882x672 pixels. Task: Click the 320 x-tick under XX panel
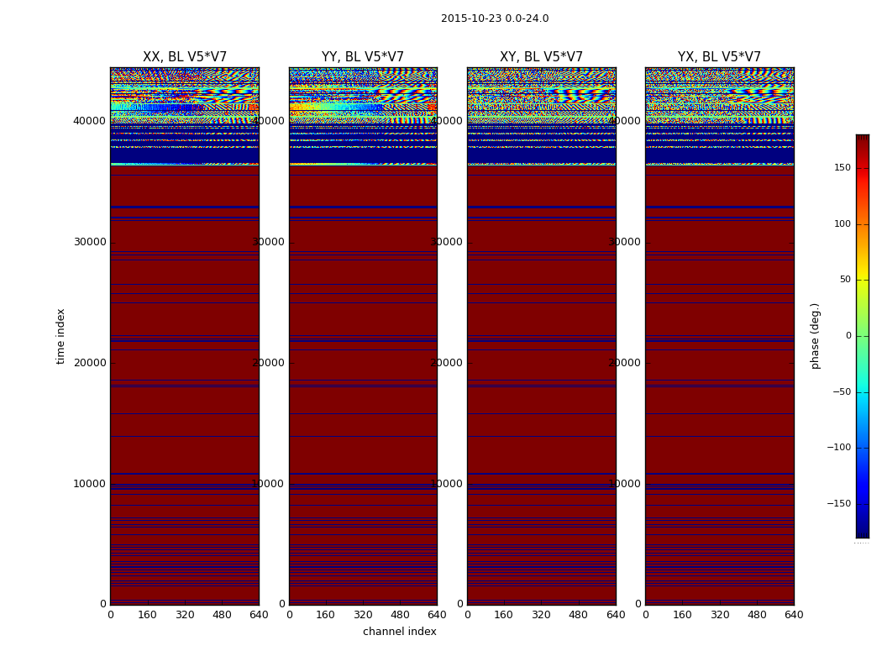coord(185,615)
